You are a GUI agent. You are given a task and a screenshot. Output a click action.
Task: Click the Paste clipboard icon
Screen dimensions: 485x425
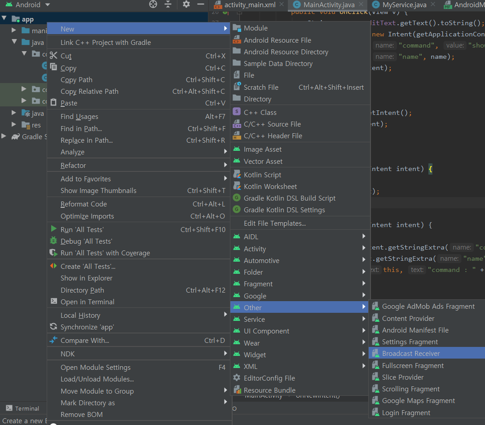(x=53, y=102)
